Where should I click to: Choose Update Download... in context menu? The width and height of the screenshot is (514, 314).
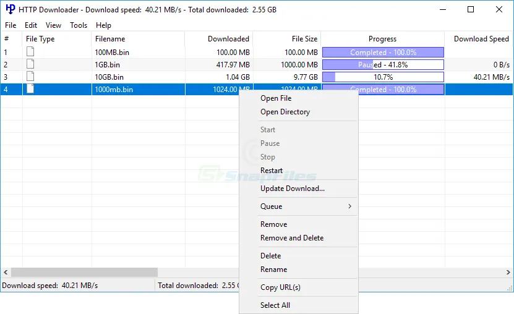point(298,189)
